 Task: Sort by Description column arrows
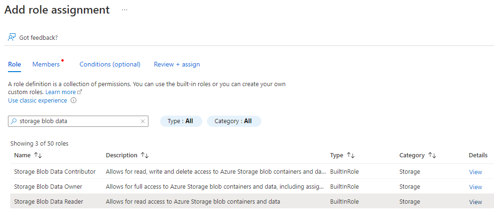[145, 155]
